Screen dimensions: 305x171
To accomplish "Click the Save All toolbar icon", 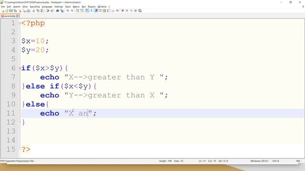I will click(x=15, y=10).
